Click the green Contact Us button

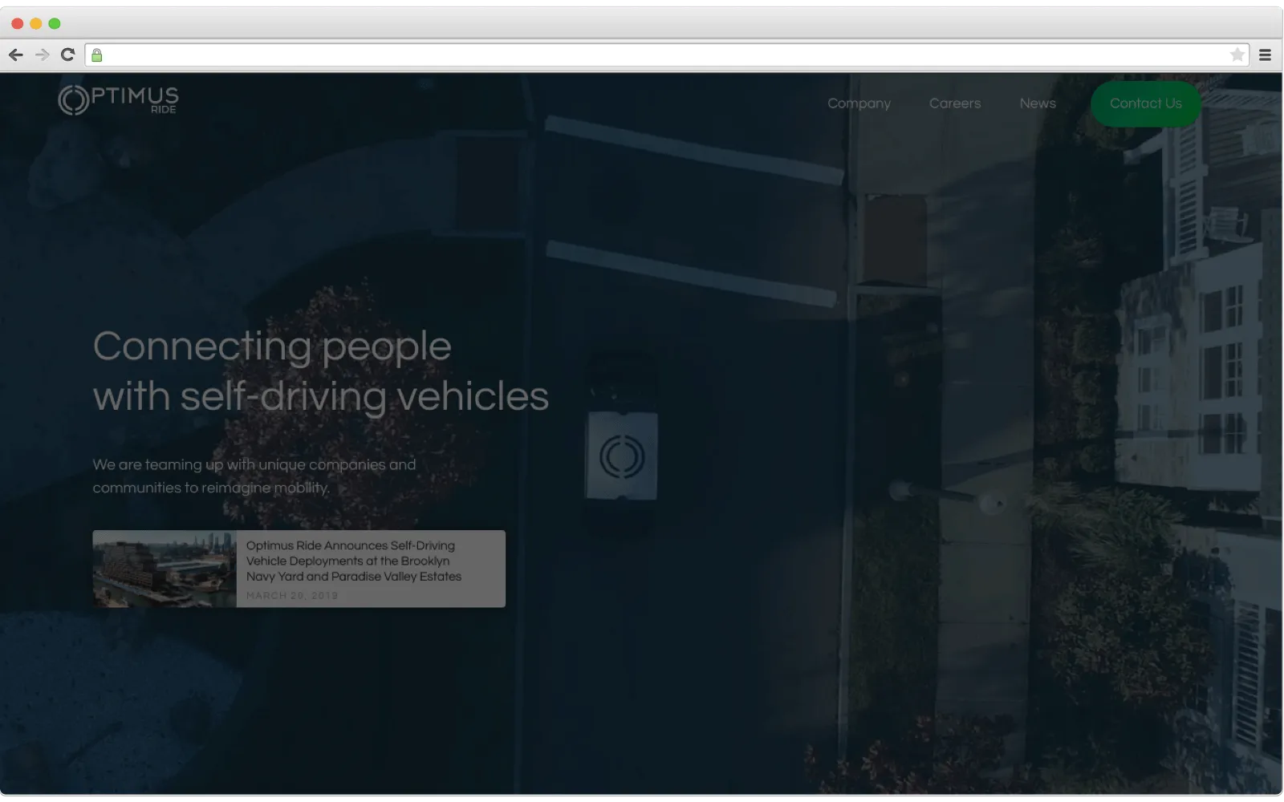click(1145, 103)
